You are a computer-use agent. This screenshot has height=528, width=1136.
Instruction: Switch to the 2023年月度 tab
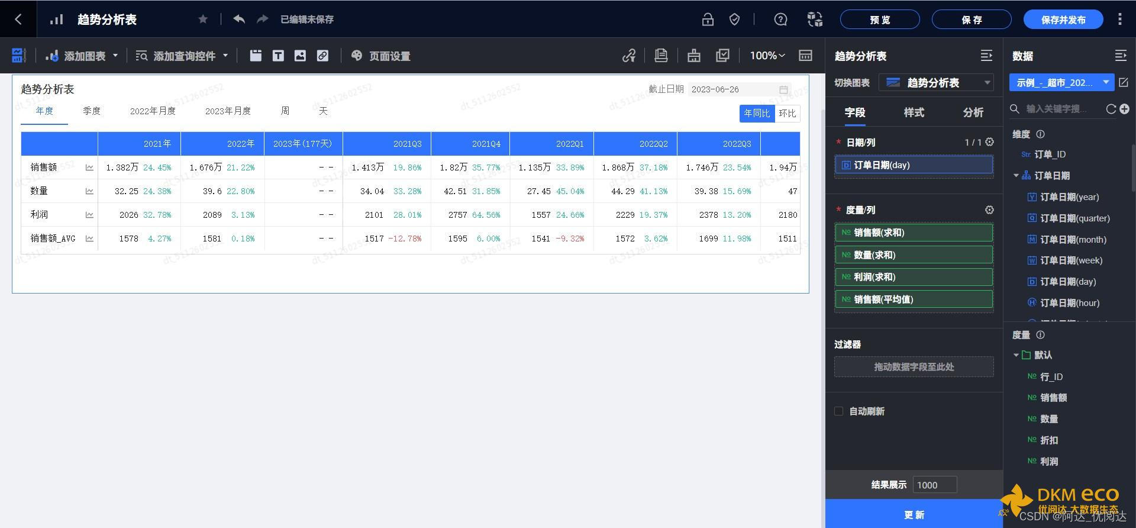[228, 111]
